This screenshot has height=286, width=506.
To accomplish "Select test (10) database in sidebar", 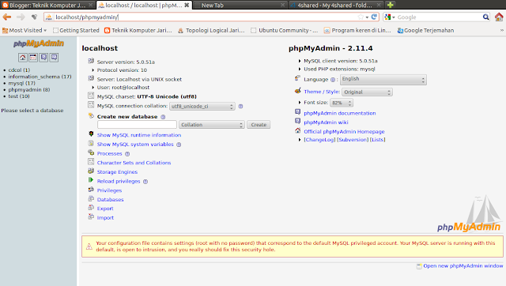I will (x=19, y=96).
